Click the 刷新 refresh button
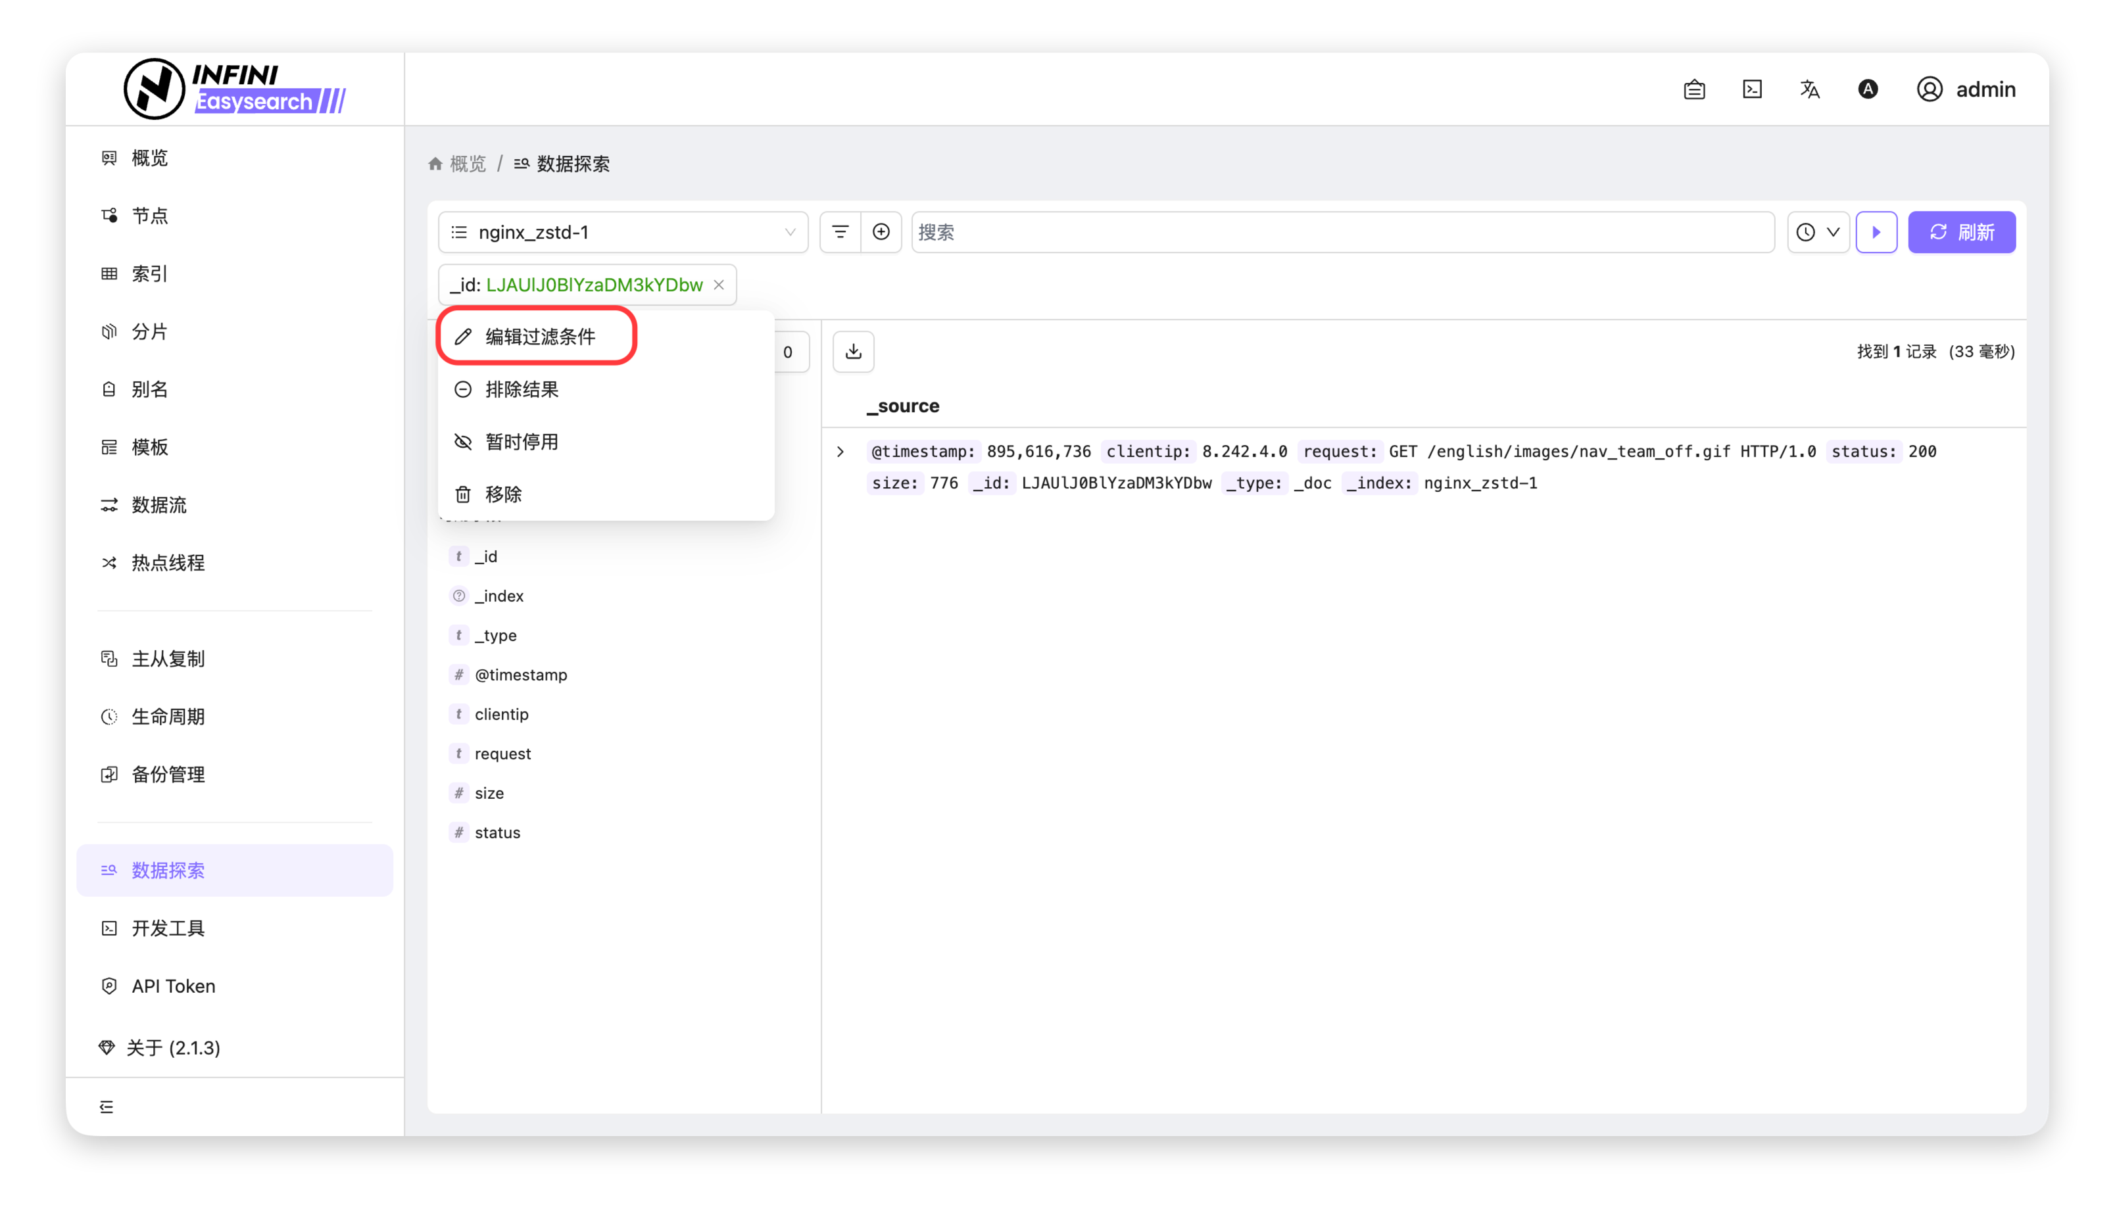Screen dimensions: 2115x1215 1961,232
